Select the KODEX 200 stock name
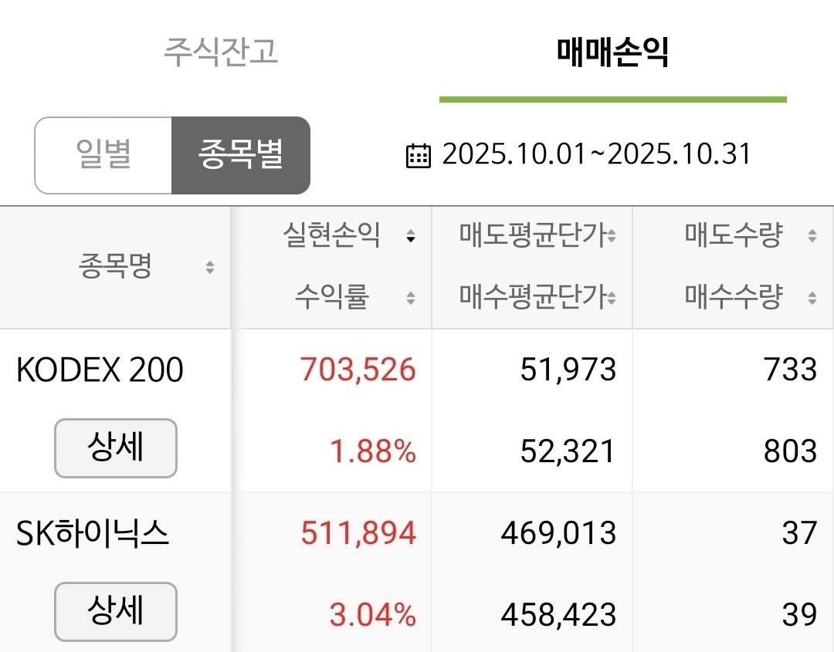Image resolution: width=834 pixels, height=652 pixels. click(100, 370)
